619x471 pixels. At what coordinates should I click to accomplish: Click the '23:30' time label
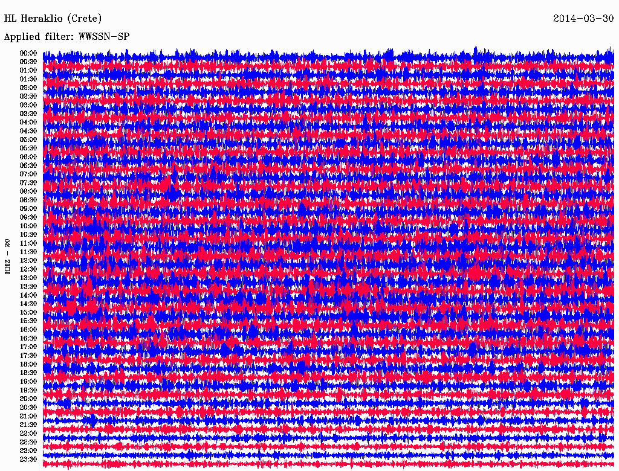(28, 459)
